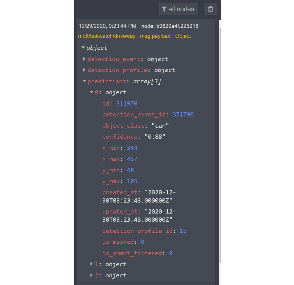Collapse the root object tree
Screen dimensions: 294x285
click(83, 48)
